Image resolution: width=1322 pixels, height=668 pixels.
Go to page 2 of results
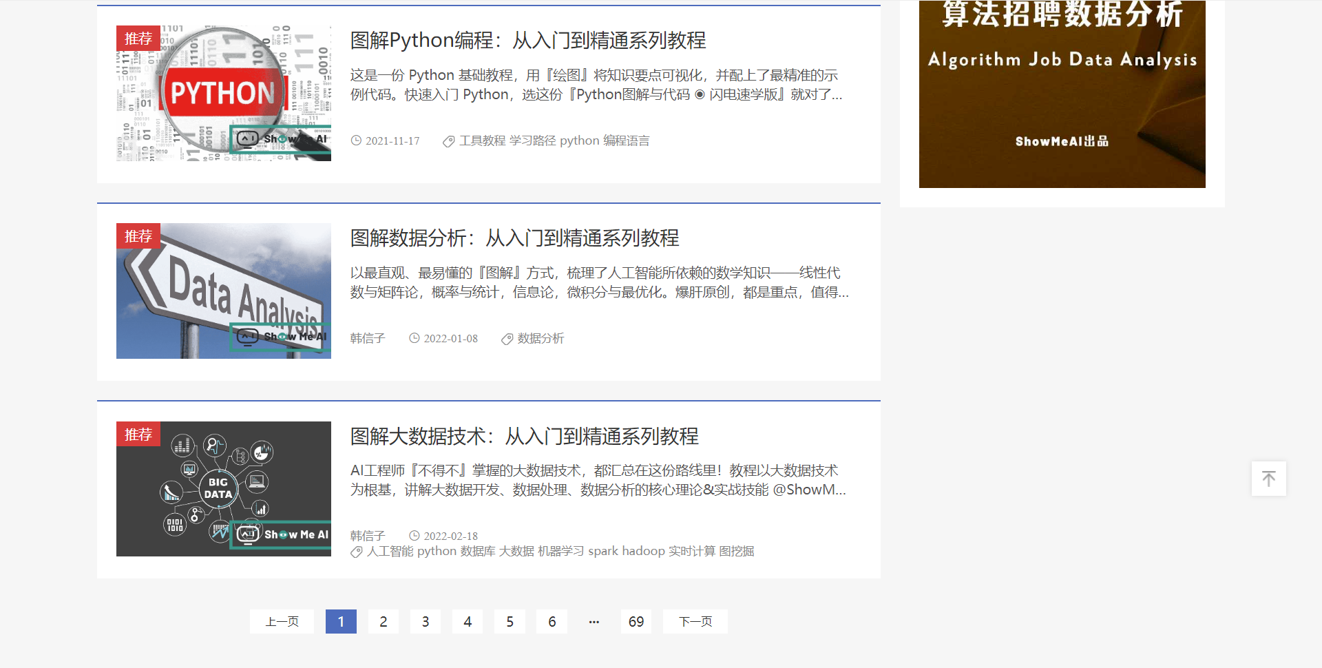click(x=384, y=622)
